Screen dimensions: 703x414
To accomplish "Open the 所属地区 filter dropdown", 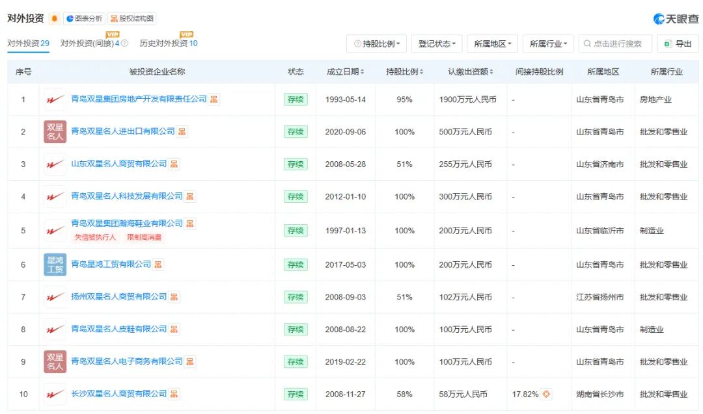I will 492,44.
